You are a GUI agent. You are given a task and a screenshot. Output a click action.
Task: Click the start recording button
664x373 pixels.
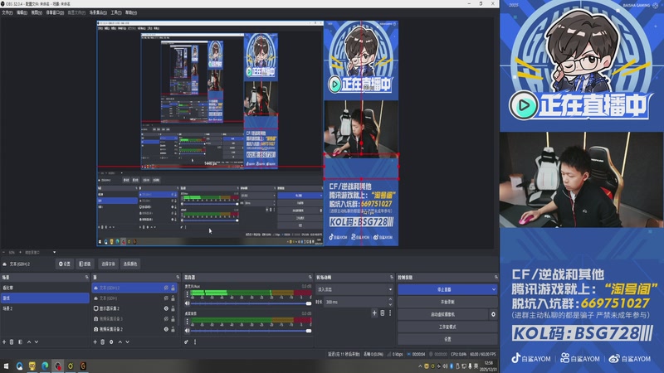(x=447, y=302)
